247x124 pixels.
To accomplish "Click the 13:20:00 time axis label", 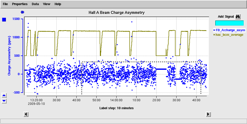I will [36, 100].
